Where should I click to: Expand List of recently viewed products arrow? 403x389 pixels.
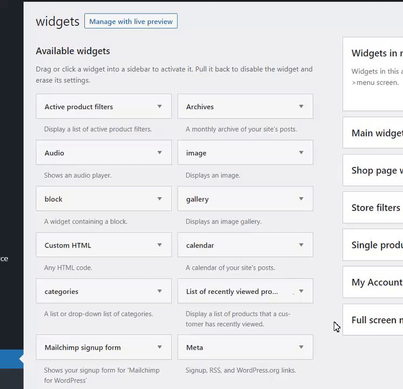tap(301, 291)
